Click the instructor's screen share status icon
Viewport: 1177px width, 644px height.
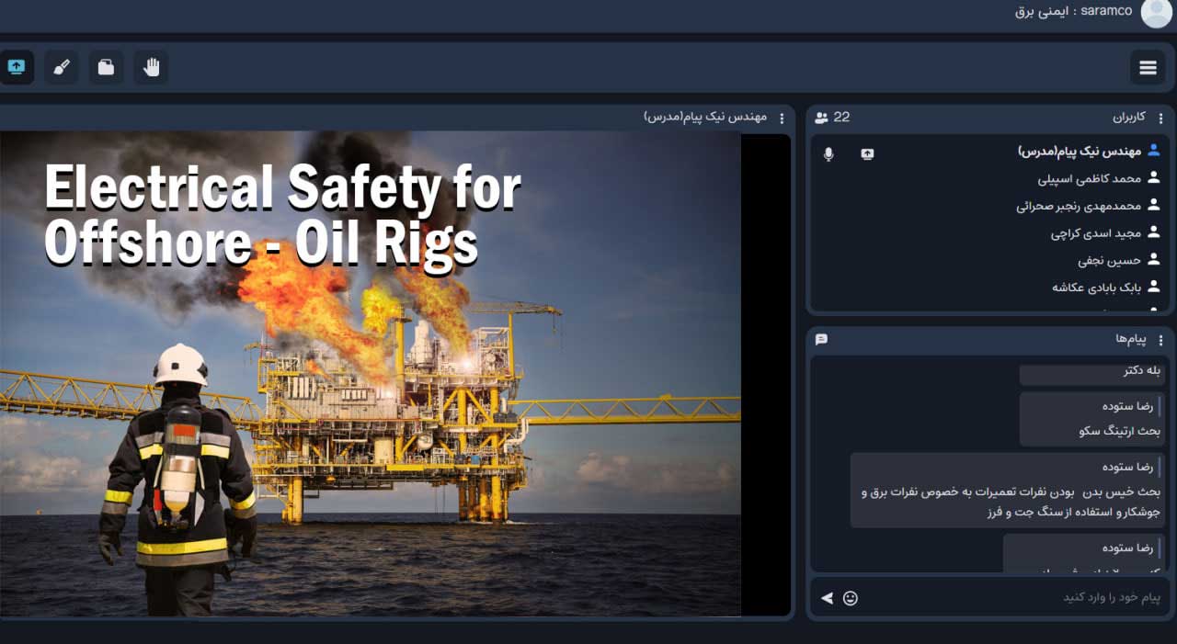tap(867, 153)
